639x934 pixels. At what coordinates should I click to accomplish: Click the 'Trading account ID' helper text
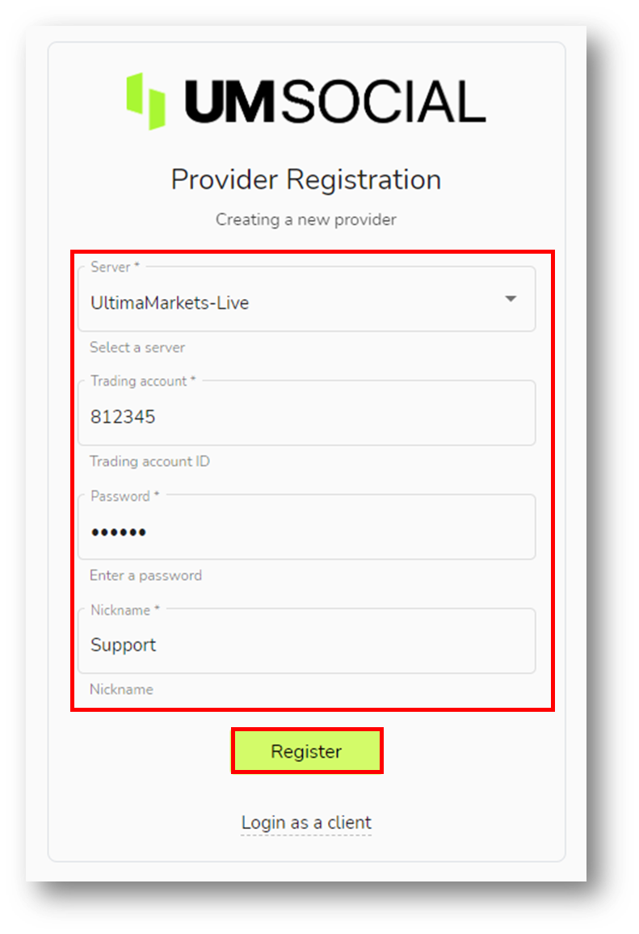(x=149, y=461)
